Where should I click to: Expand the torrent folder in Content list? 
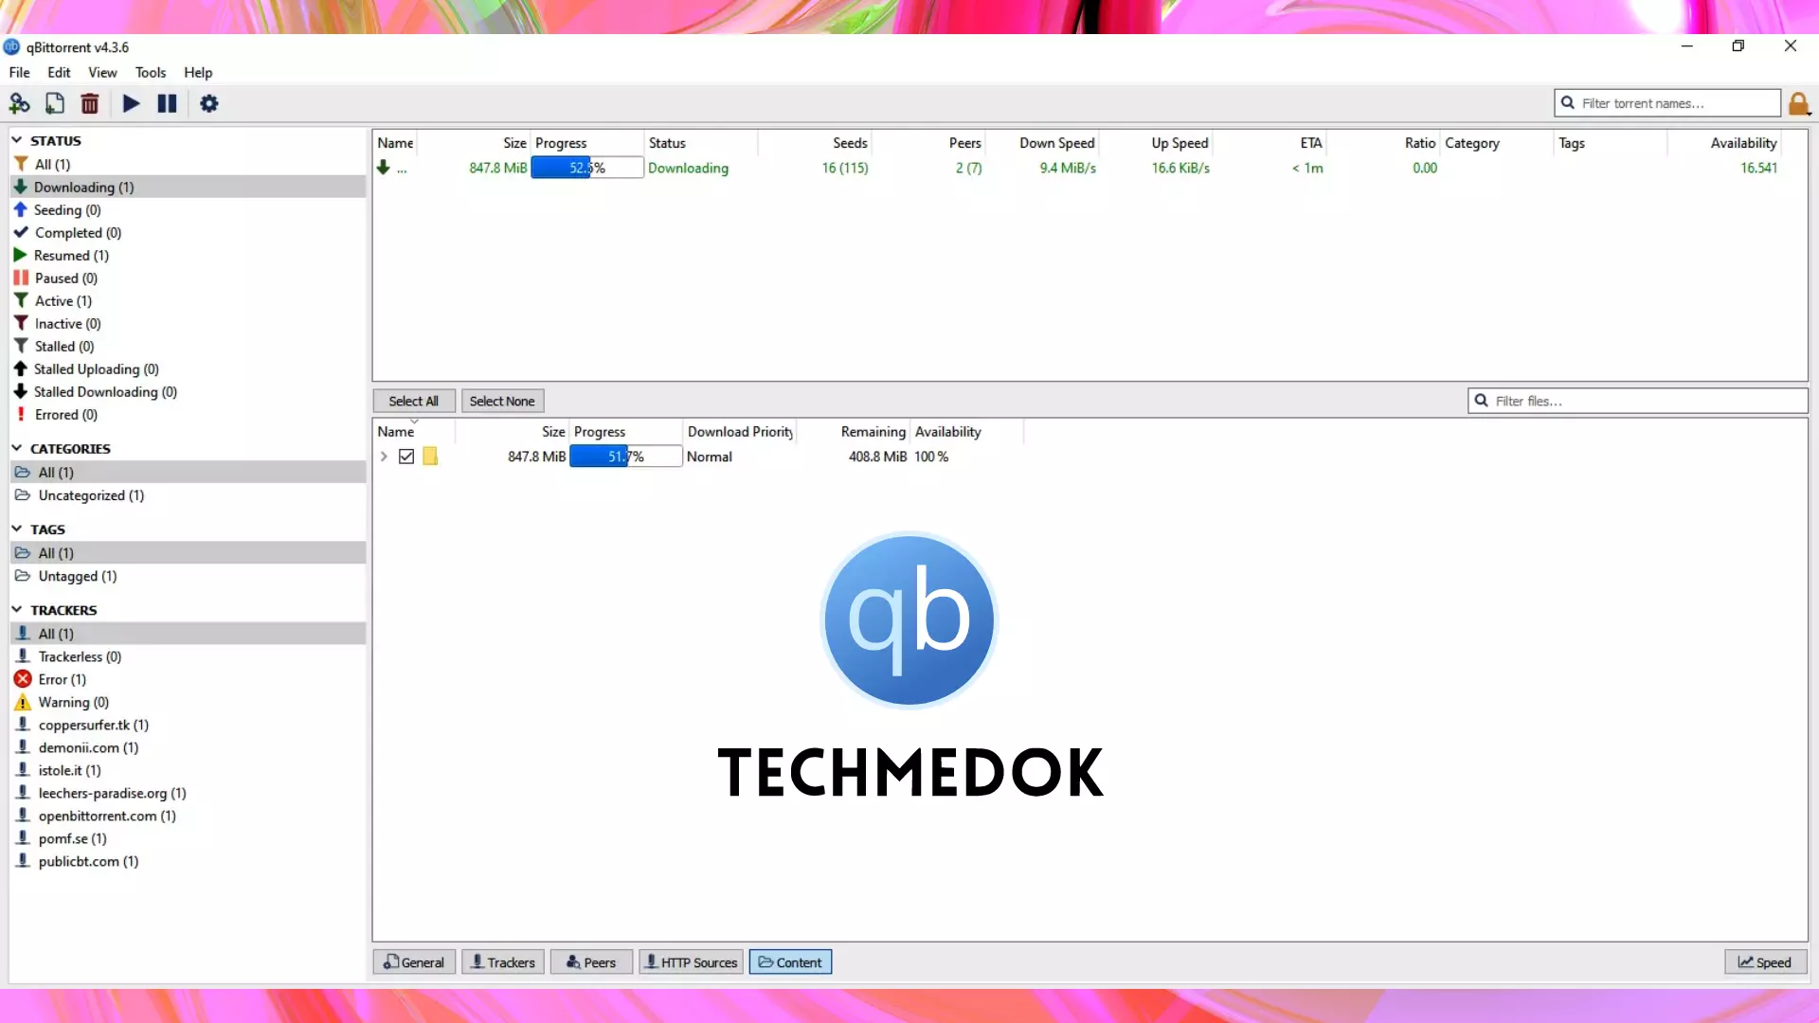384,457
